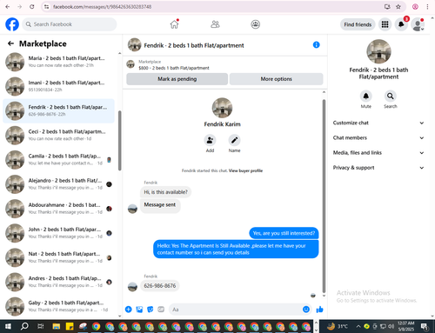Viewport: 435px width, 333px height.
Task: Open the Facebook menu grid icon
Action: (x=385, y=24)
